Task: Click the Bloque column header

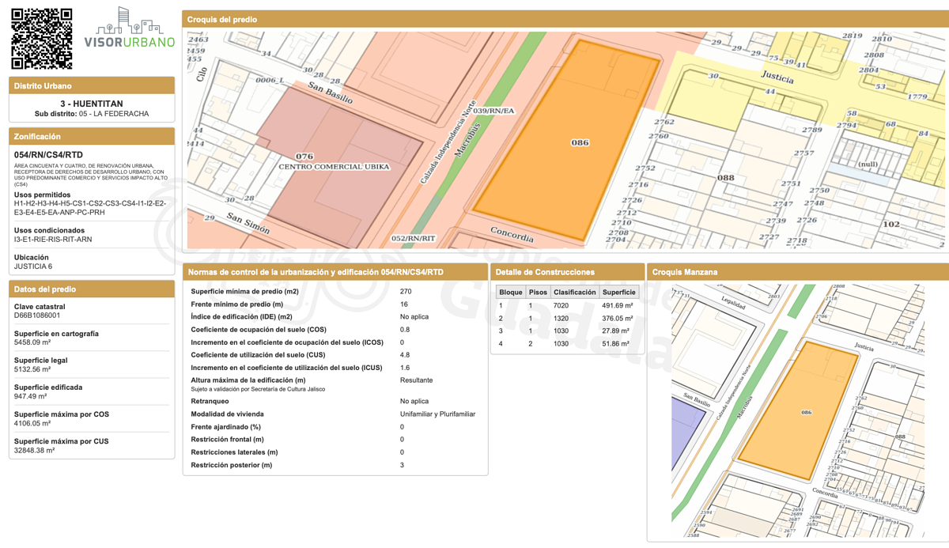Action: point(511,292)
